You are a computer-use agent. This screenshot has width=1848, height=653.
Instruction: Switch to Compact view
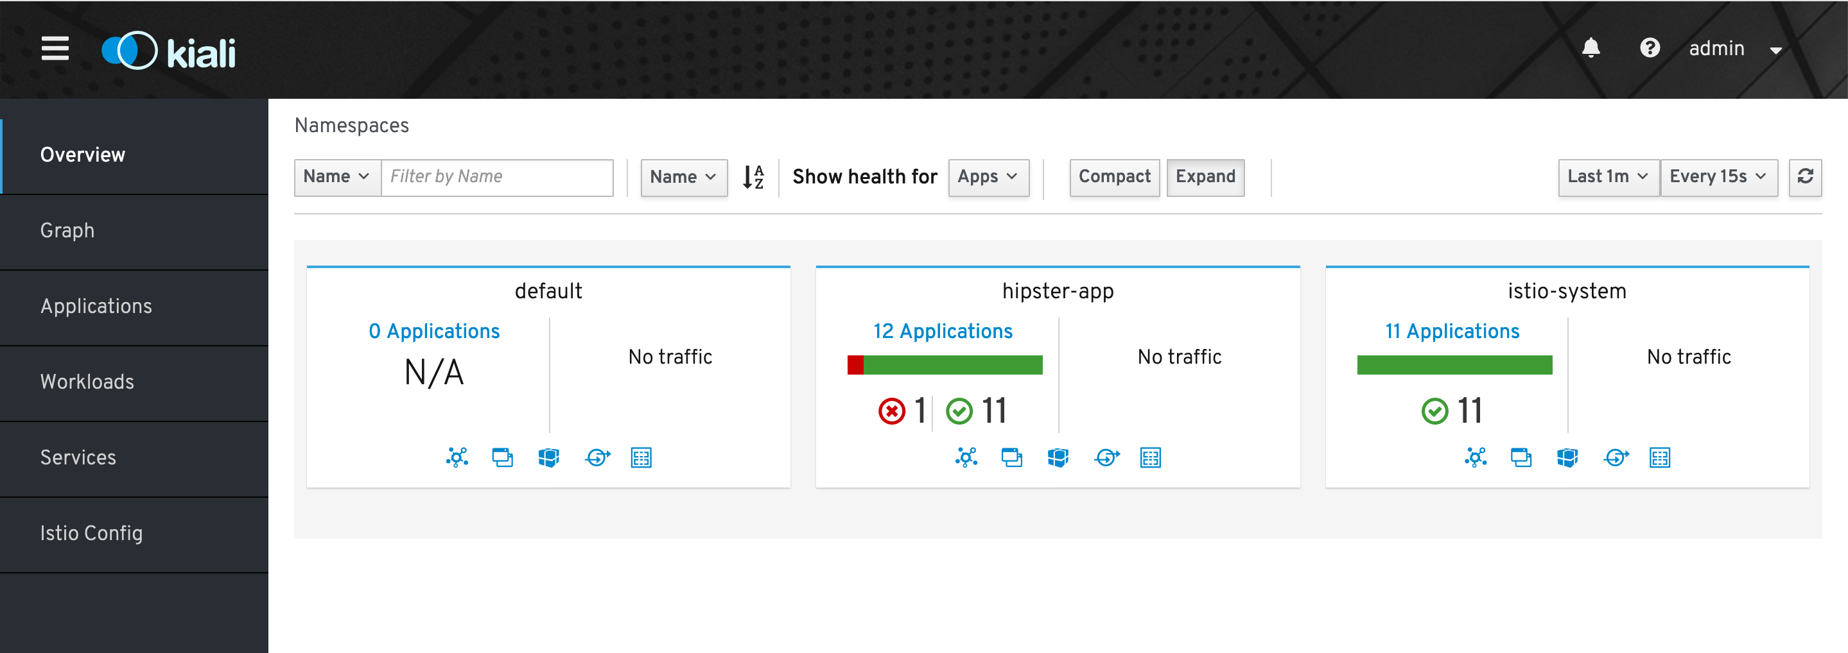coord(1113,177)
